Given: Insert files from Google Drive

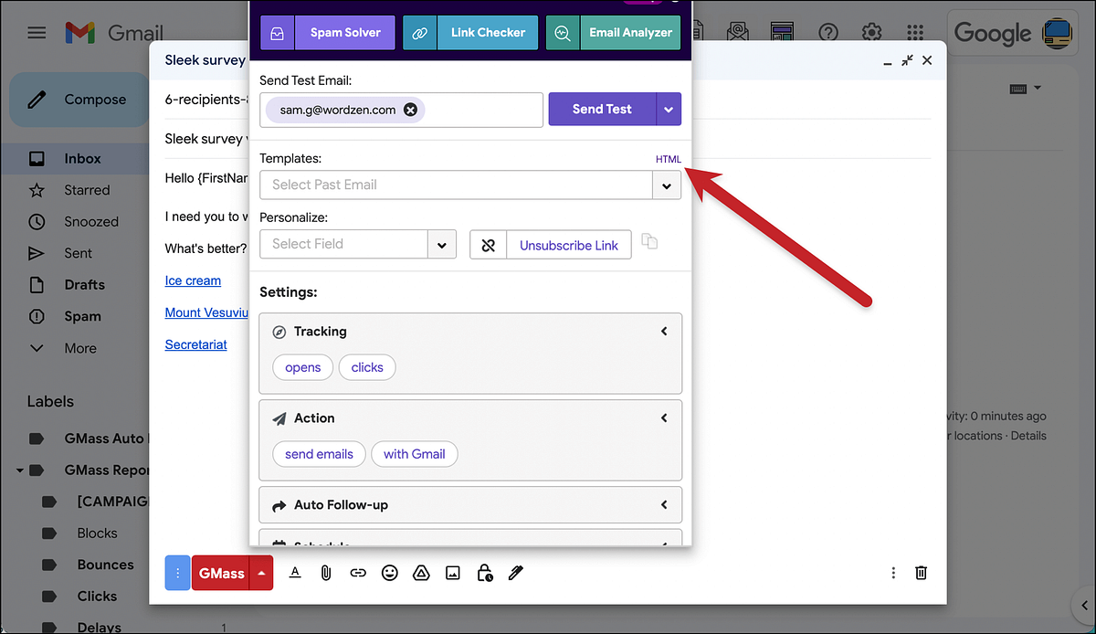Looking at the screenshot, I should point(421,573).
